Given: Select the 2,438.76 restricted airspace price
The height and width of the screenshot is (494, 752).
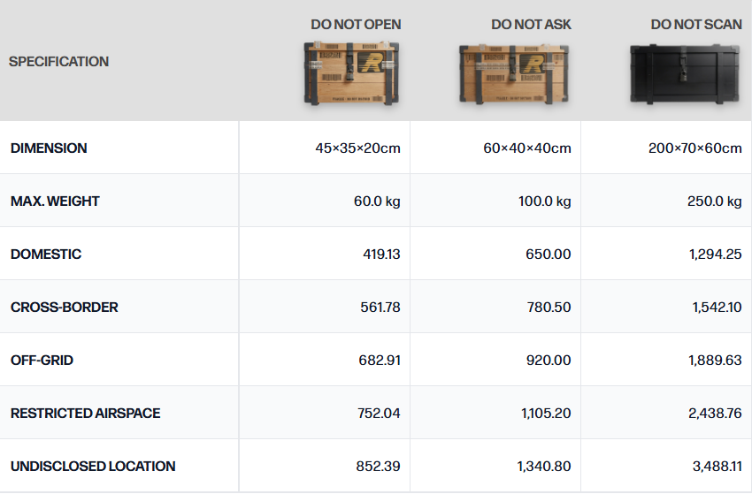Looking at the screenshot, I should click(715, 413).
